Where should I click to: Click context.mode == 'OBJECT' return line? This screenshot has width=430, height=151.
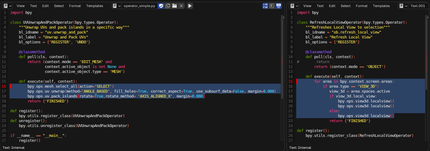[x=350, y=67]
